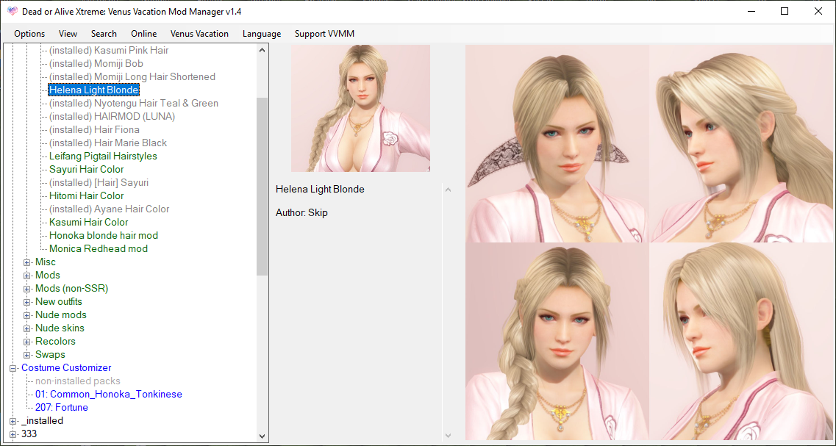Click the mod tree scrollbar thumb
The width and height of the screenshot is (836, 446).
coord(262,187)
